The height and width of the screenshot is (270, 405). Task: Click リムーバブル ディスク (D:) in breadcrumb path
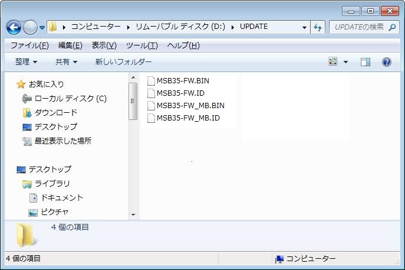pyautogui.click(x=185, y=27)
